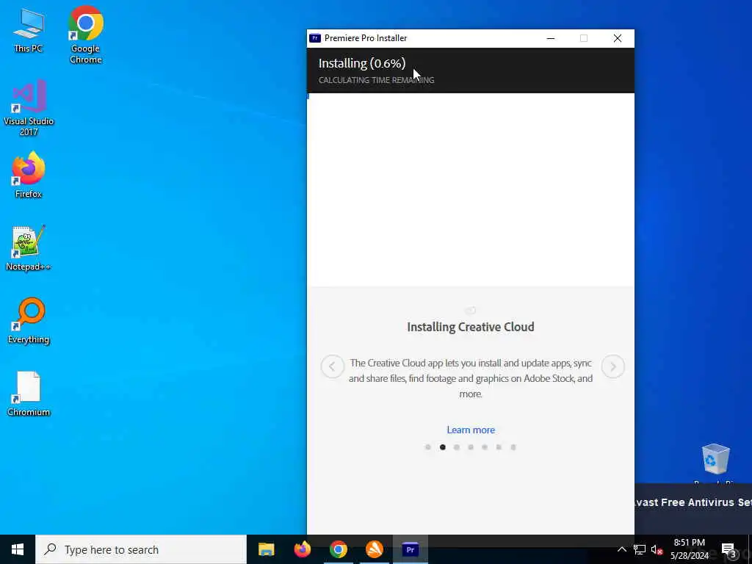Viewport: 752px width, 564px height.
Task: Select the Notepad++ desktop shortcut
Action: [29, 248]
